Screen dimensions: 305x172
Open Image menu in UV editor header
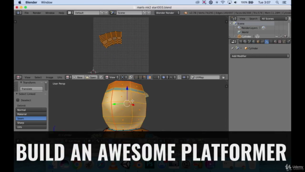50,77
